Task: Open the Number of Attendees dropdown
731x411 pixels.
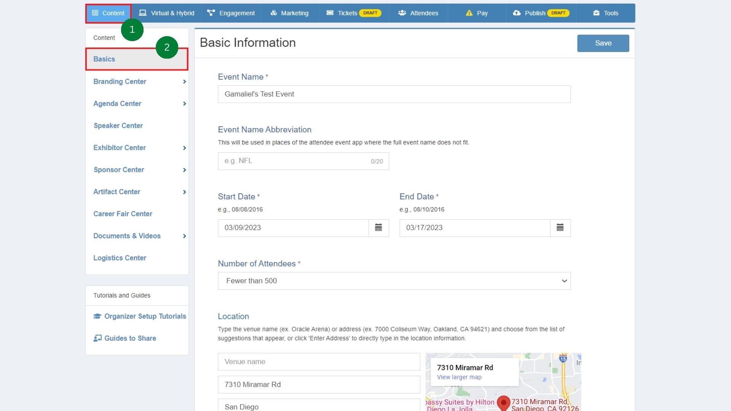Action: [x=394, y=281]
